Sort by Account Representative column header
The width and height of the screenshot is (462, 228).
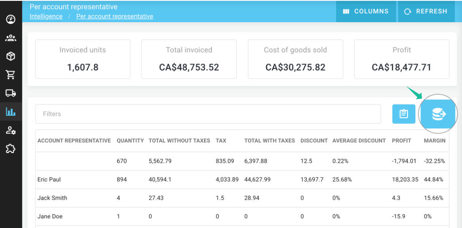pos(74,141)
